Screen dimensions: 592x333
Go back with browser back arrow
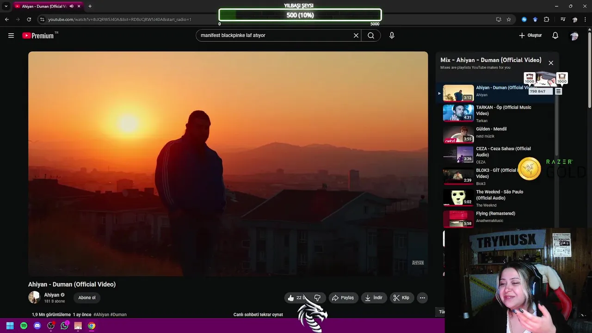[7, 19]
